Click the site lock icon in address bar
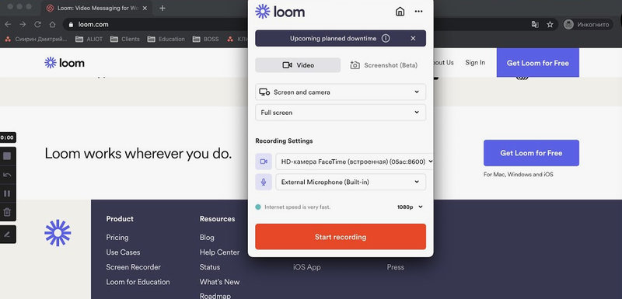The width and height of the screenshot is (622, 299). click(x=71, y=25)
